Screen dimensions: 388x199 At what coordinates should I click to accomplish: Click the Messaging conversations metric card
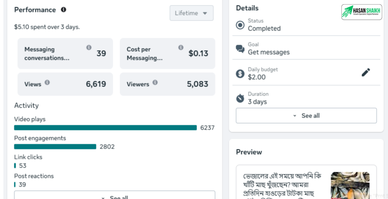pyautogui.click(x=65, y=54)
